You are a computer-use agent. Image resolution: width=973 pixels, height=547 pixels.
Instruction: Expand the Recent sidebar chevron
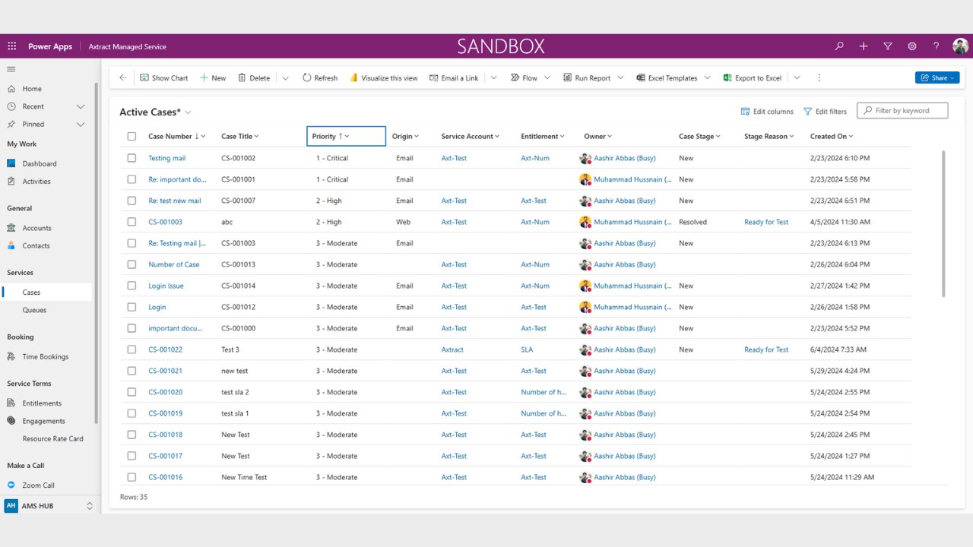(x=81, y=106)
